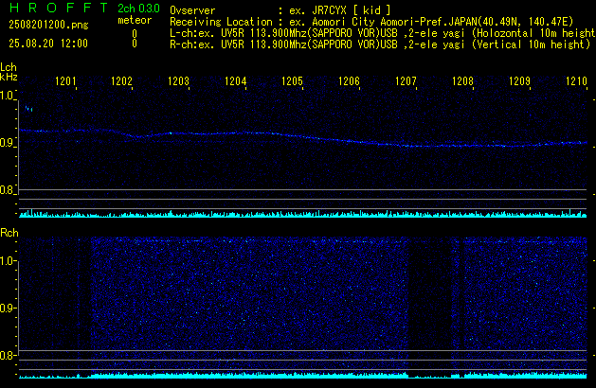Click the Ovserver callsign JR7CYX line
The image size is (596, 388).
(x=280, y=10)
